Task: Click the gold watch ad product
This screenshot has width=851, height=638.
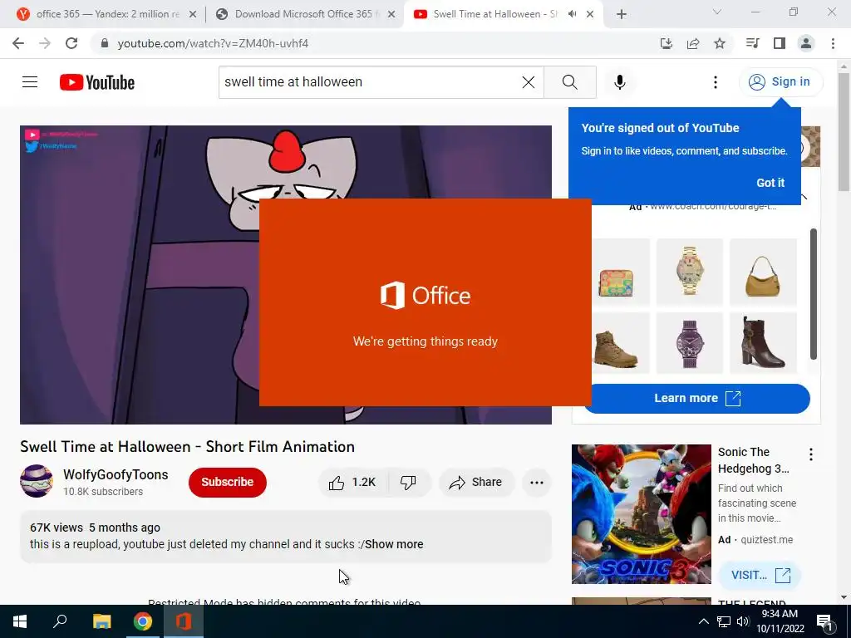Action: (690, 272)
